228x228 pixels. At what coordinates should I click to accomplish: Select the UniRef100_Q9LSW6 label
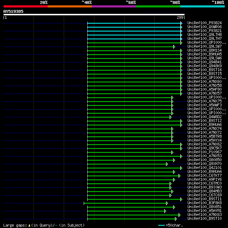tap(204, 58)
